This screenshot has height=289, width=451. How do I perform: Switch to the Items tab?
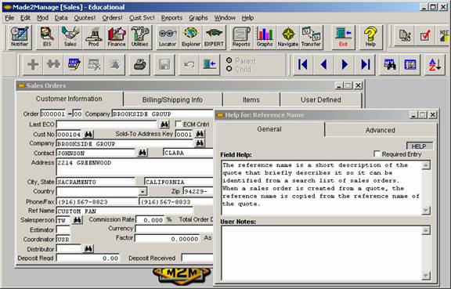tap(251, 99)
